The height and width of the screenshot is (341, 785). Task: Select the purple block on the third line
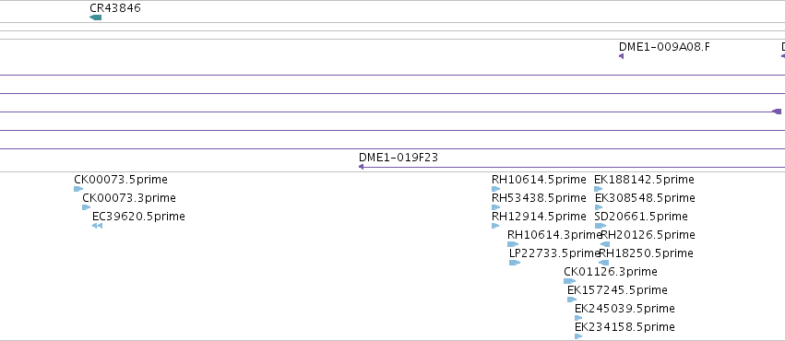click(x=777, y=112)
